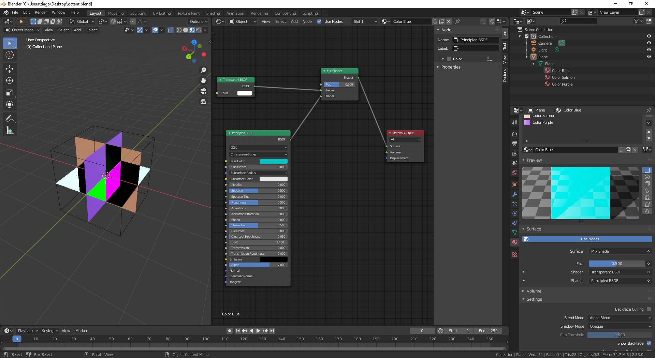Viewport: 655px width, 358px height.
Task: Click the node Name field Principled BSDF
Action: 476,40
